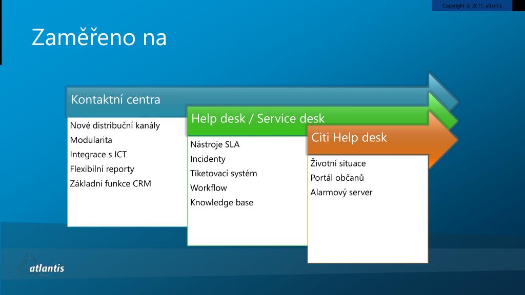The height and width of the screenshot is (295, 525).
Task: Click 'Tiketovací systém' text
Action: click(224, 173)
